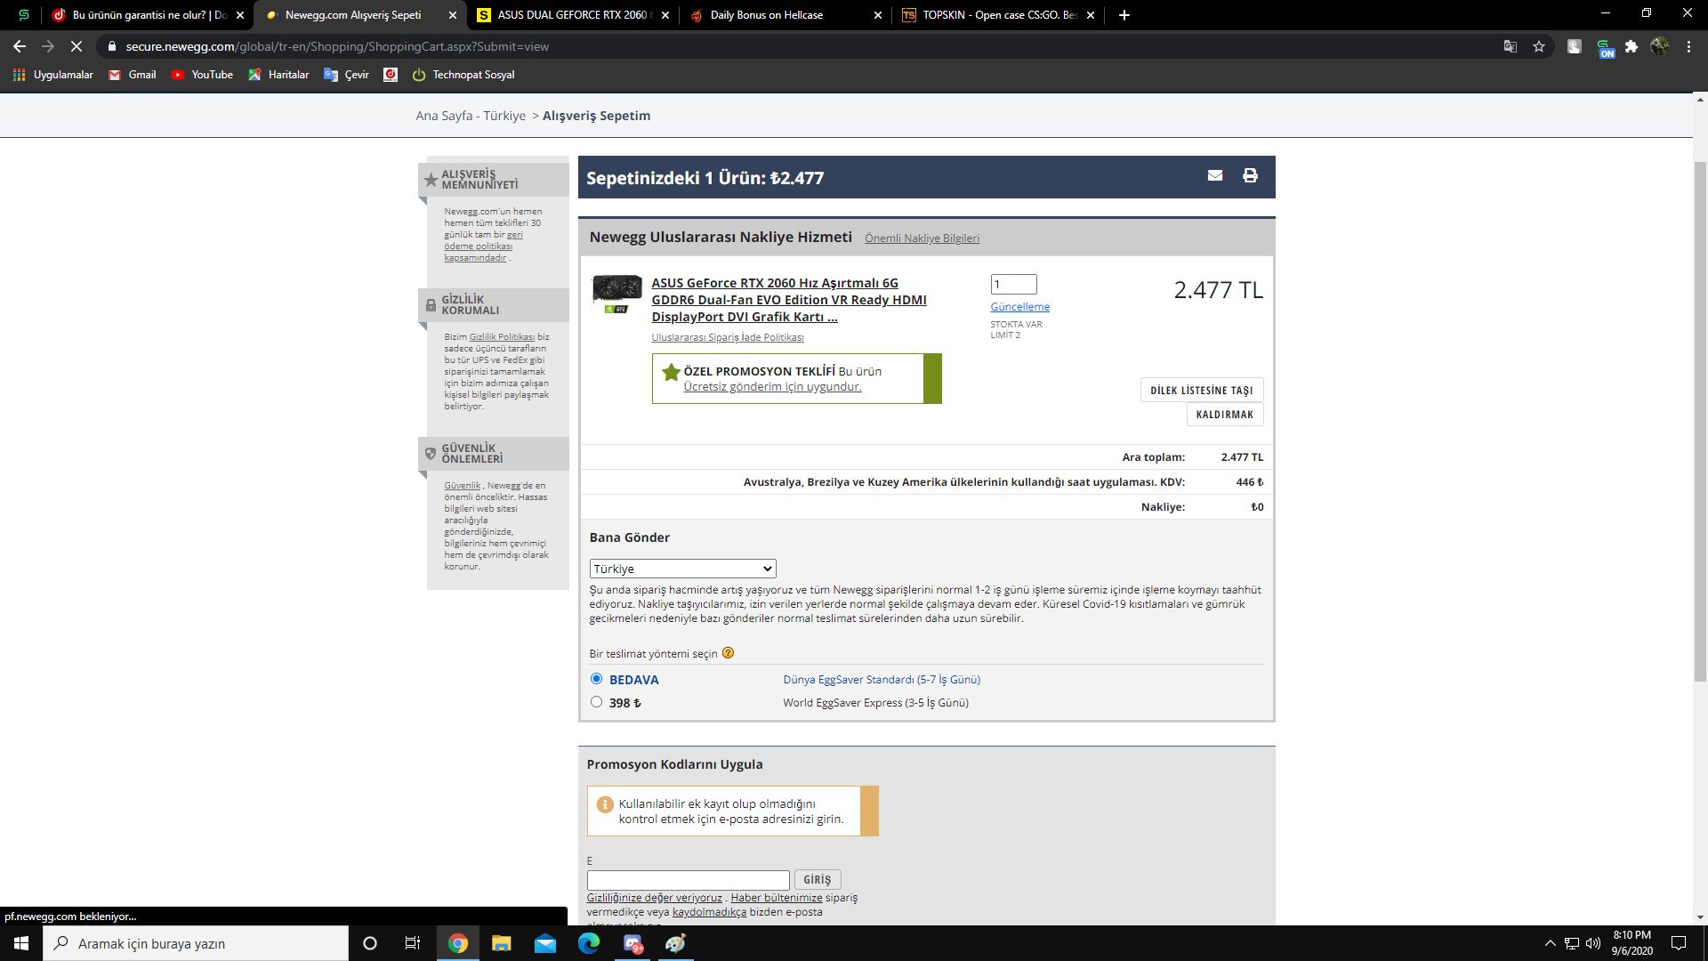The width and height of the screenshot is (1708, 961).
Task: Show hidden system tray icons
Action: tap(1550, 943)
